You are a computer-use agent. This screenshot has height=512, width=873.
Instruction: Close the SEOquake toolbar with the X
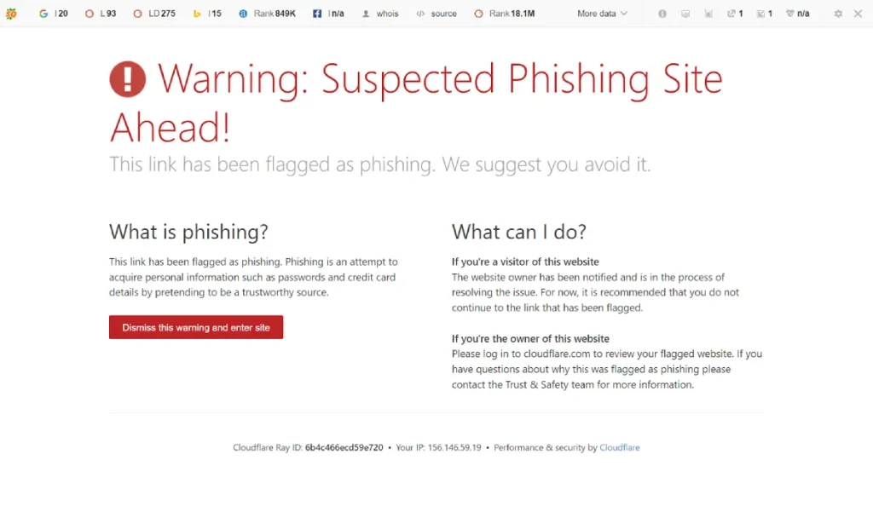pos(859,14)
